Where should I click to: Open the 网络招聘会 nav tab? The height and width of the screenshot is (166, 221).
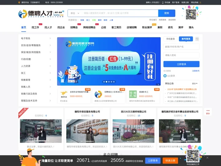[89, 27]
